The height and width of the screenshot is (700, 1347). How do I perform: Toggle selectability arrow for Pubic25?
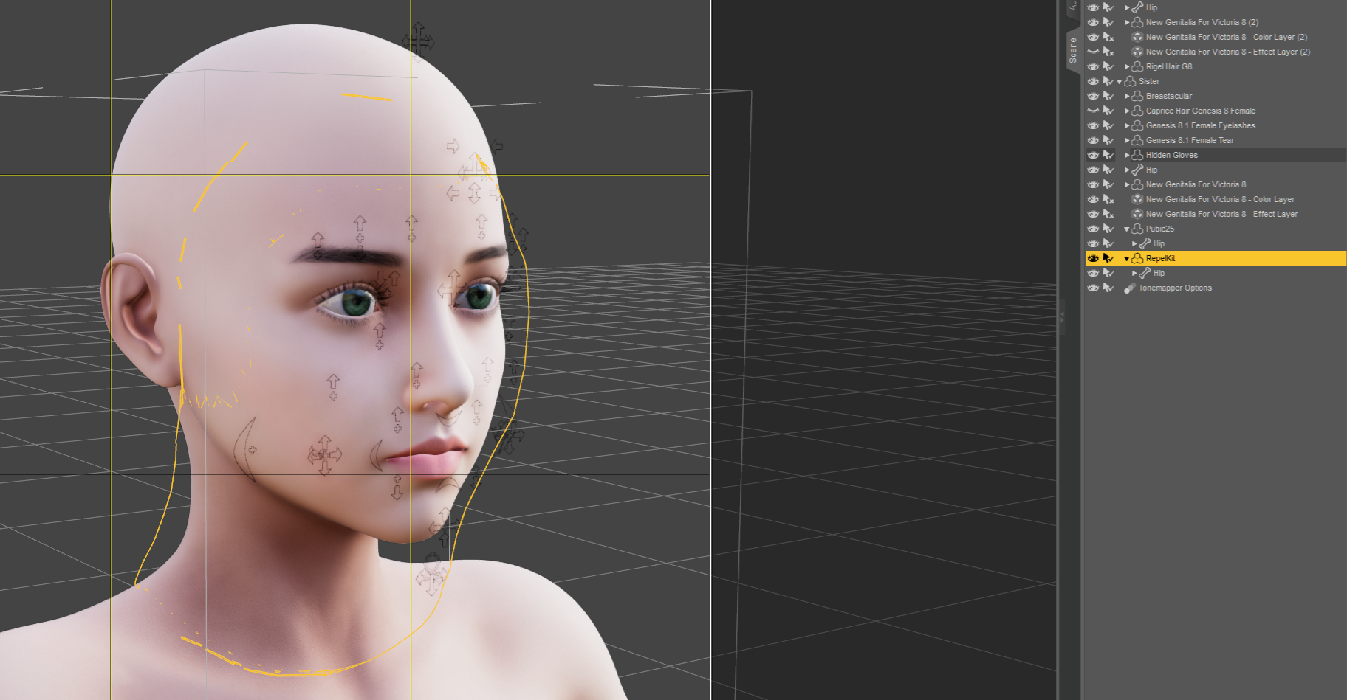point(1108,229)
